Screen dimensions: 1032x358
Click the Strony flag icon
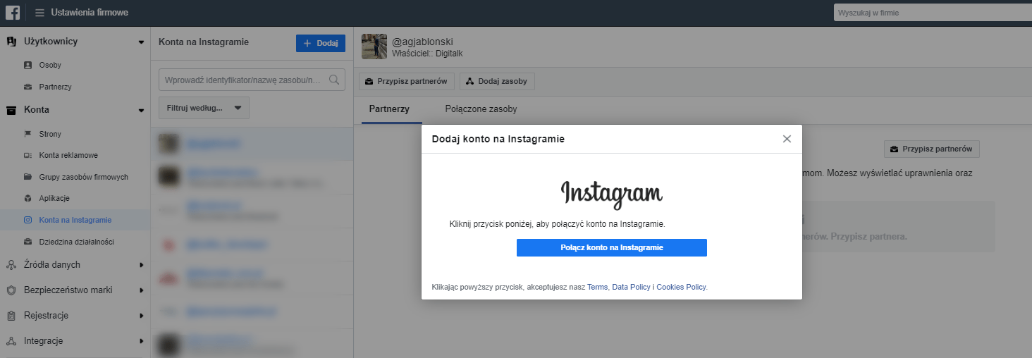point(27,134)
